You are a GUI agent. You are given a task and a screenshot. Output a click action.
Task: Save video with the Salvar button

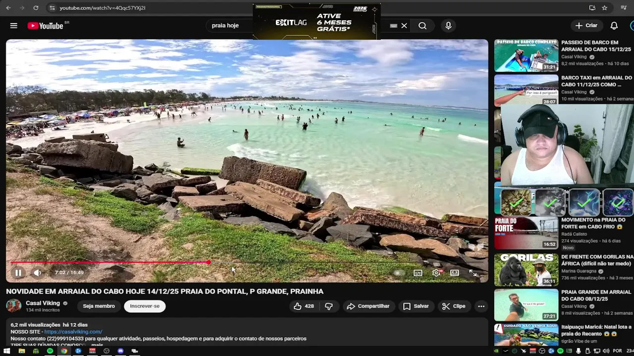coord(416,306)
